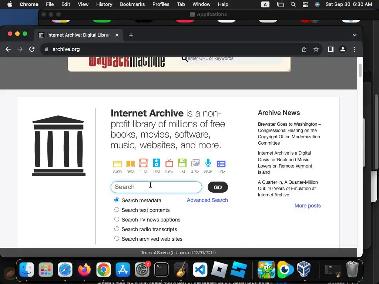Open Control Center in the menu bar
The image size is (379, 284).
pos(305,4)
